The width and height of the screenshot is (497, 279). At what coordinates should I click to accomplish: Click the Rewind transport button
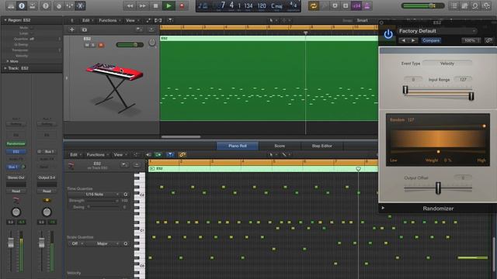pyautogui.click(x=130, y=5)
